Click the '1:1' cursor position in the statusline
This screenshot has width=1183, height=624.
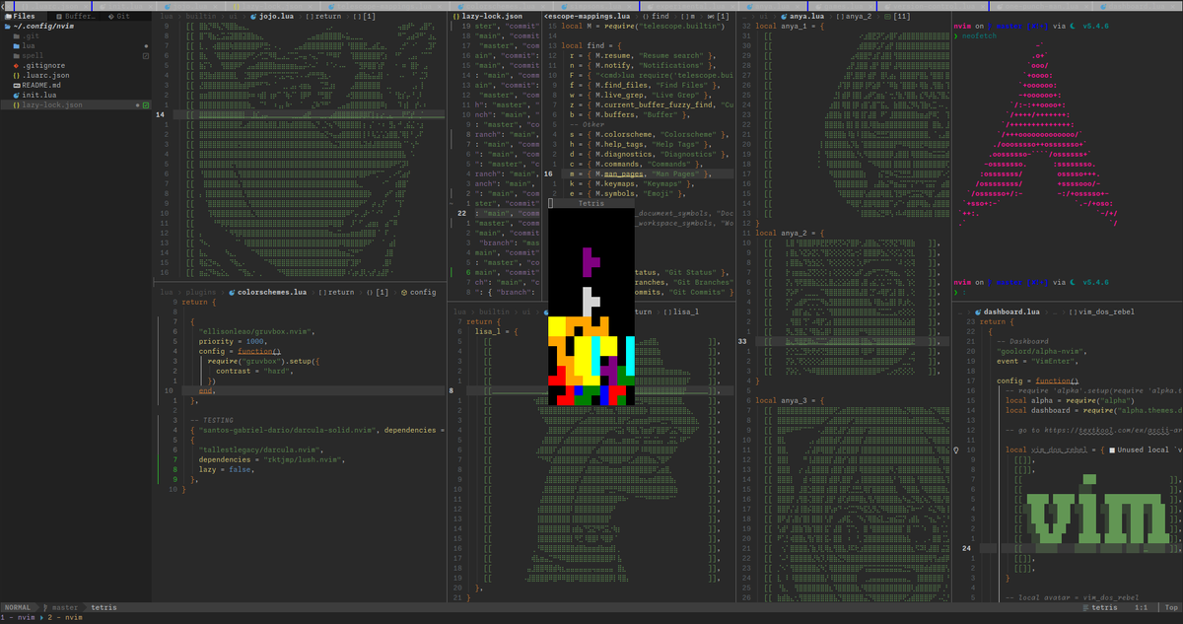1140,608
